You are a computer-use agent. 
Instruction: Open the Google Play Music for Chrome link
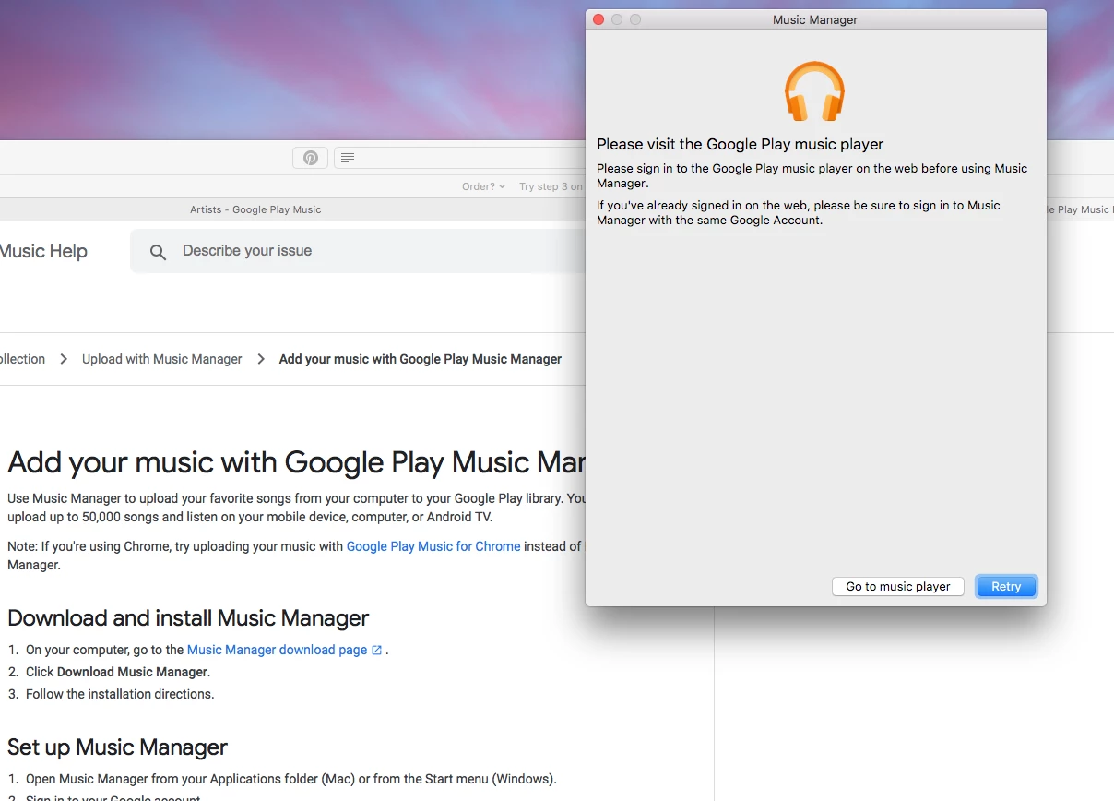pos(433,546)
